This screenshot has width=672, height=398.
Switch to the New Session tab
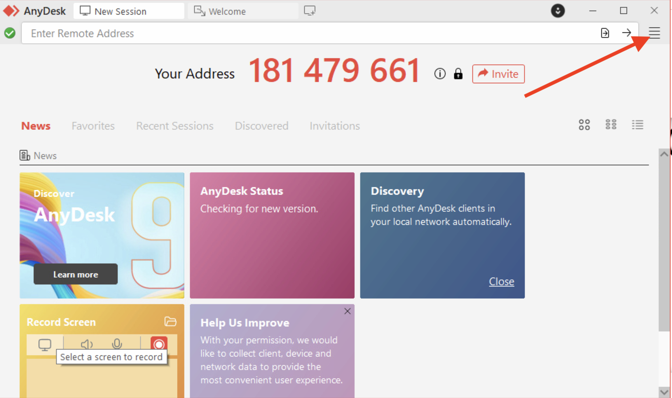pyautogui.click(x=129, y=11)
